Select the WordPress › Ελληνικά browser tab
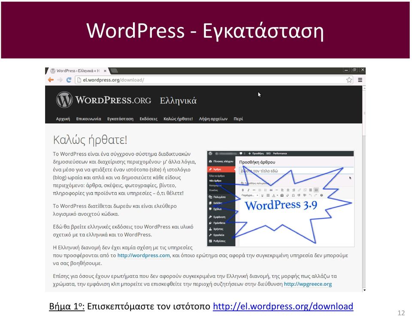Viewport: 412px width, 316px height. pos(78,71)
